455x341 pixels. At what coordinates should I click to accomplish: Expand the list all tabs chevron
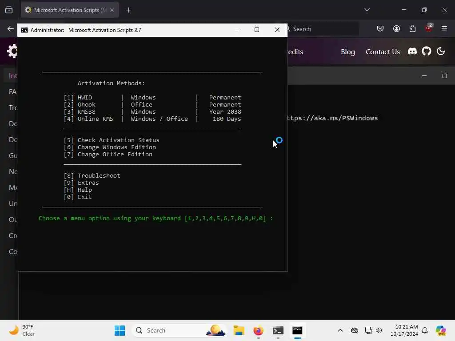coord(367,10)
